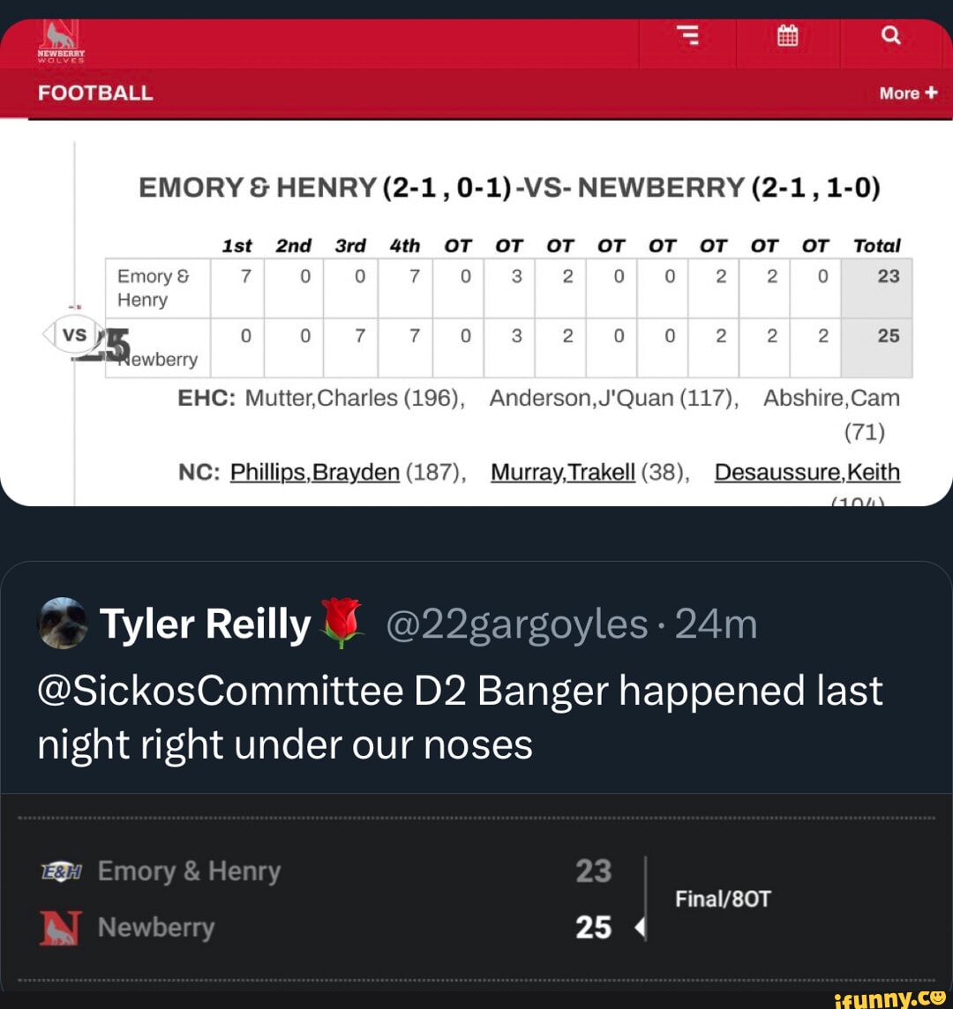
Task: Click the Newberry wolf logo in scorecard
Action: pyautogui.click(x=59, y=928)
